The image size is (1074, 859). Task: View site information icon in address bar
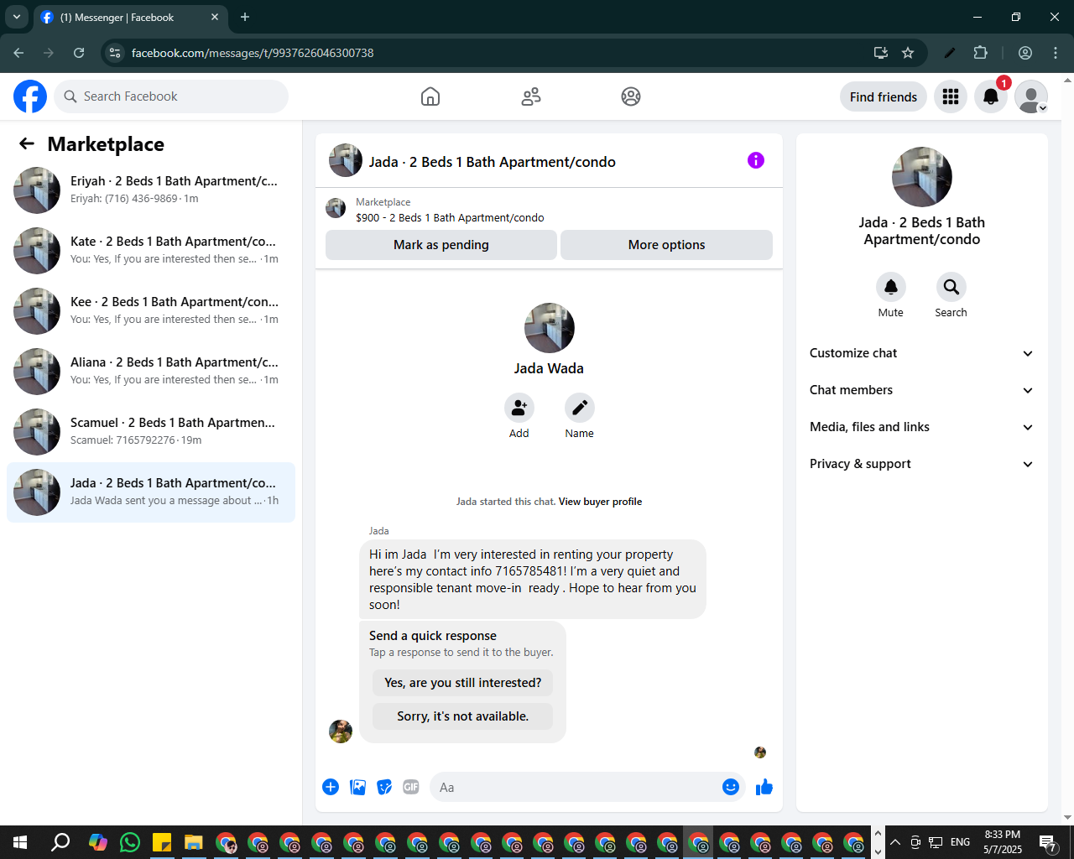(116, 53)
